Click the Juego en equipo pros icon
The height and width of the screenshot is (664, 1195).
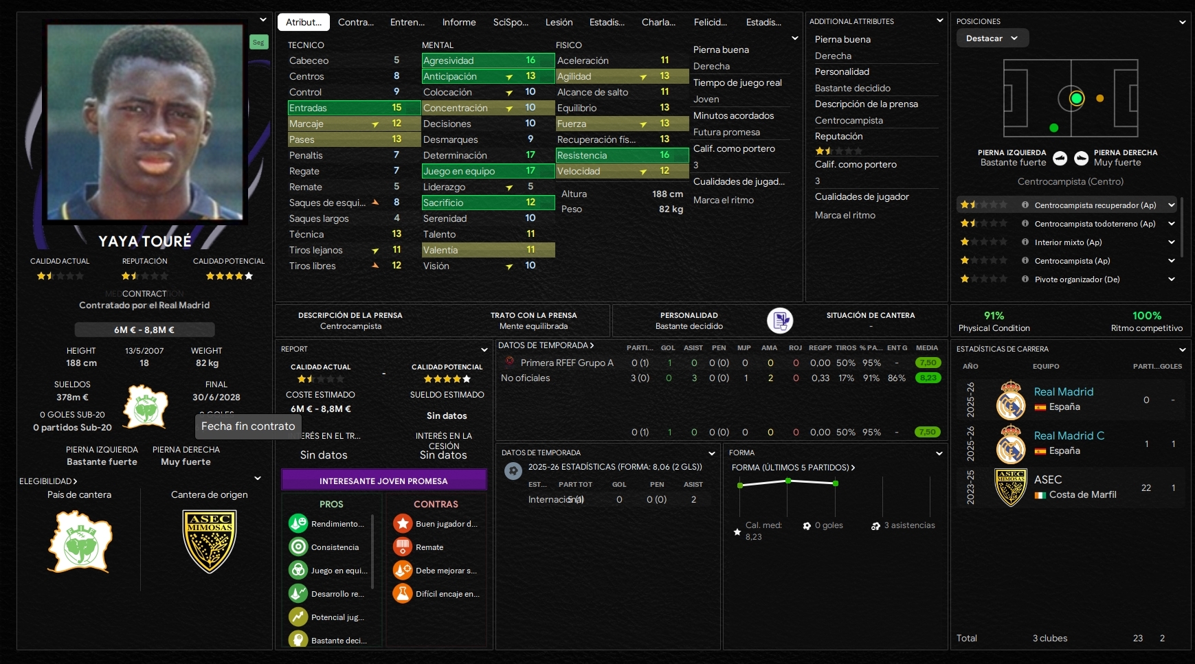click(298, 571)
